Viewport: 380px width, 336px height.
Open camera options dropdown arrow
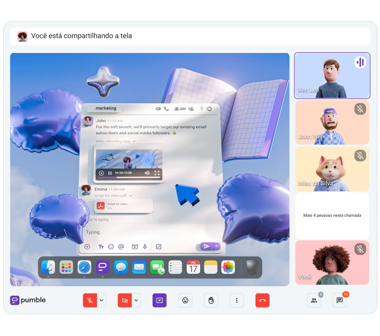coord(136,300)
